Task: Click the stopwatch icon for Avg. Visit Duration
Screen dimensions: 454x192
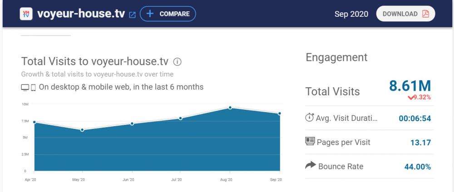Action: pyautogui.click(x=310, y=118)
